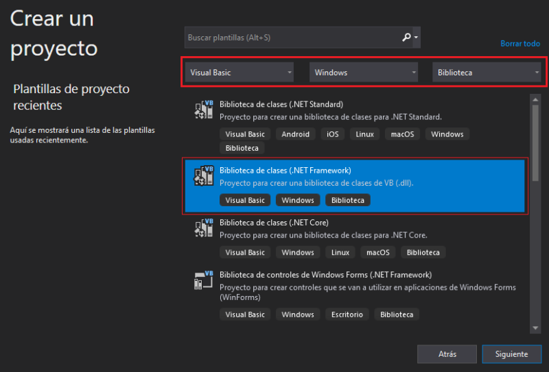Click the scrollbar down arrow in template list
Image resolution: width=549 pixels, height=372 pixels.
[x=536, y=329]
